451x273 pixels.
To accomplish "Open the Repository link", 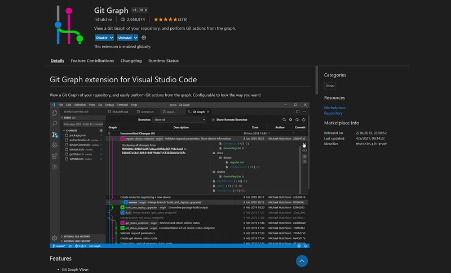I will point(333,113).
